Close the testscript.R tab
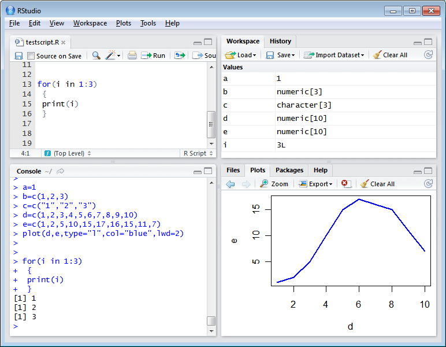 click(x=63, y=42)
